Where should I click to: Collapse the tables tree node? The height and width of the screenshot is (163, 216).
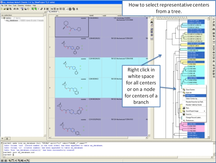pos(2,18)
